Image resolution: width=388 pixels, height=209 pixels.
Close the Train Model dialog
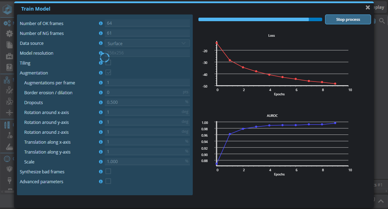[x=368, y=7]
